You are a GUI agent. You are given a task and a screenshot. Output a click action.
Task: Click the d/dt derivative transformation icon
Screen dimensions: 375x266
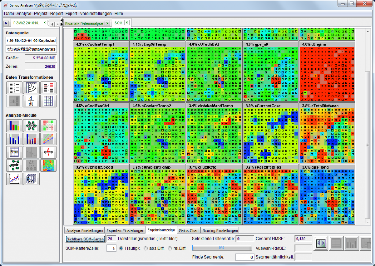point(31,101)
